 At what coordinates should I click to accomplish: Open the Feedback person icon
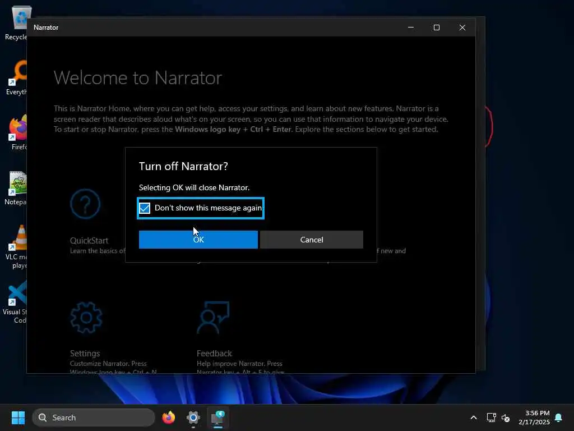coord(213,318)
